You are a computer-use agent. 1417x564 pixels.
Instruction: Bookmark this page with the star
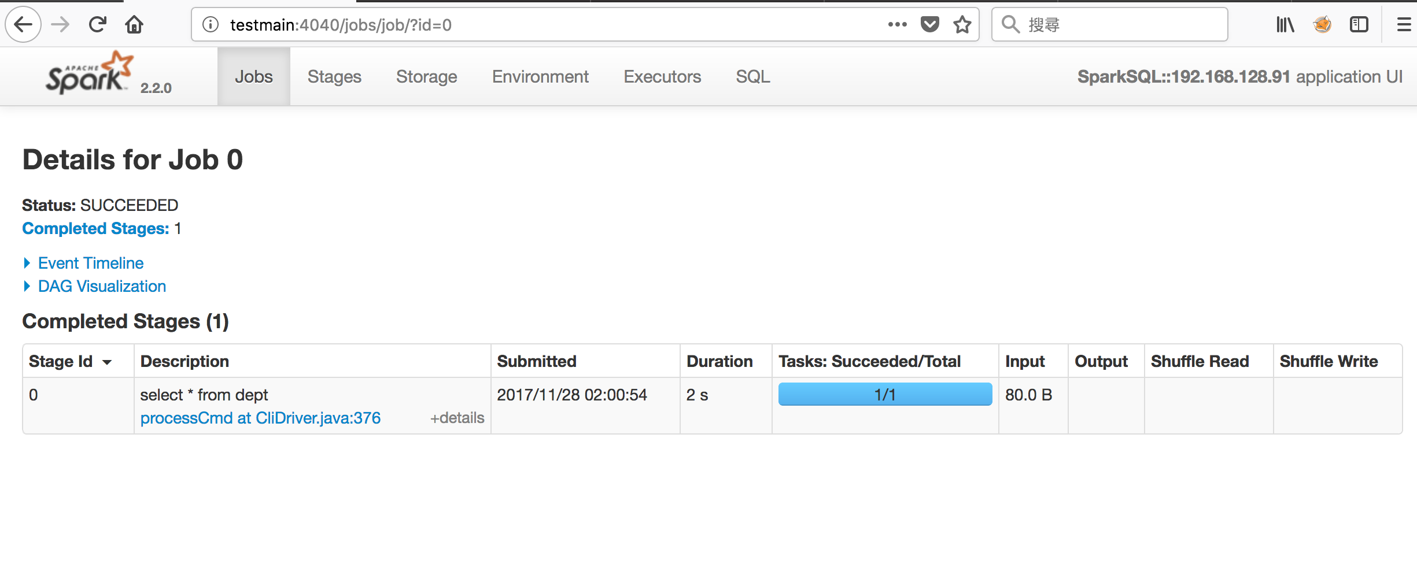click(962, 25)
